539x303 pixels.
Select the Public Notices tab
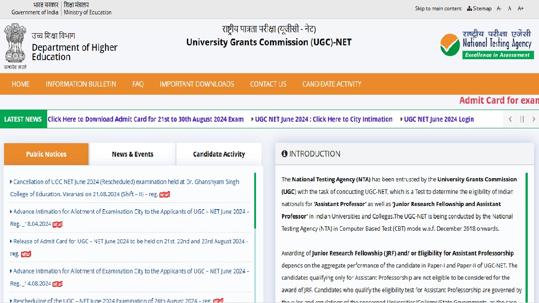click(x=46, y=154)
